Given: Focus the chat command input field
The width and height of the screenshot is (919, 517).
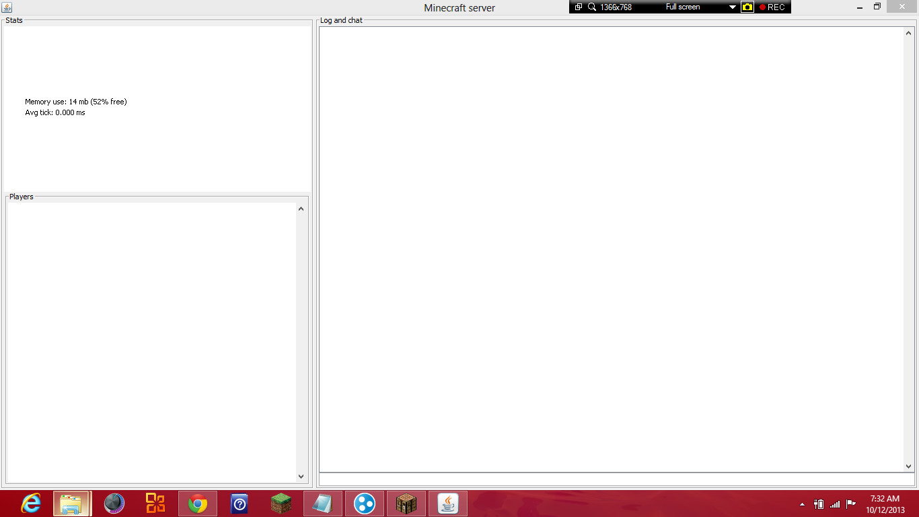Looking at the screenshot, I should click(617, 479).
